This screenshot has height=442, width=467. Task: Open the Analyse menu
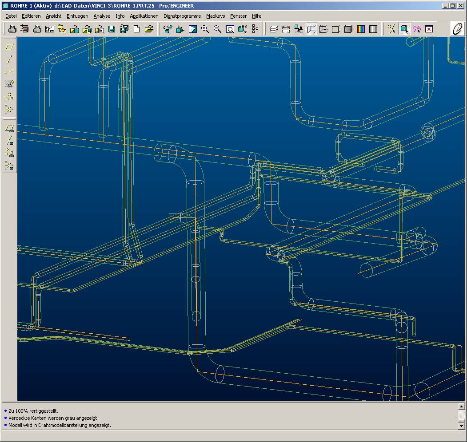coord(102,16)
